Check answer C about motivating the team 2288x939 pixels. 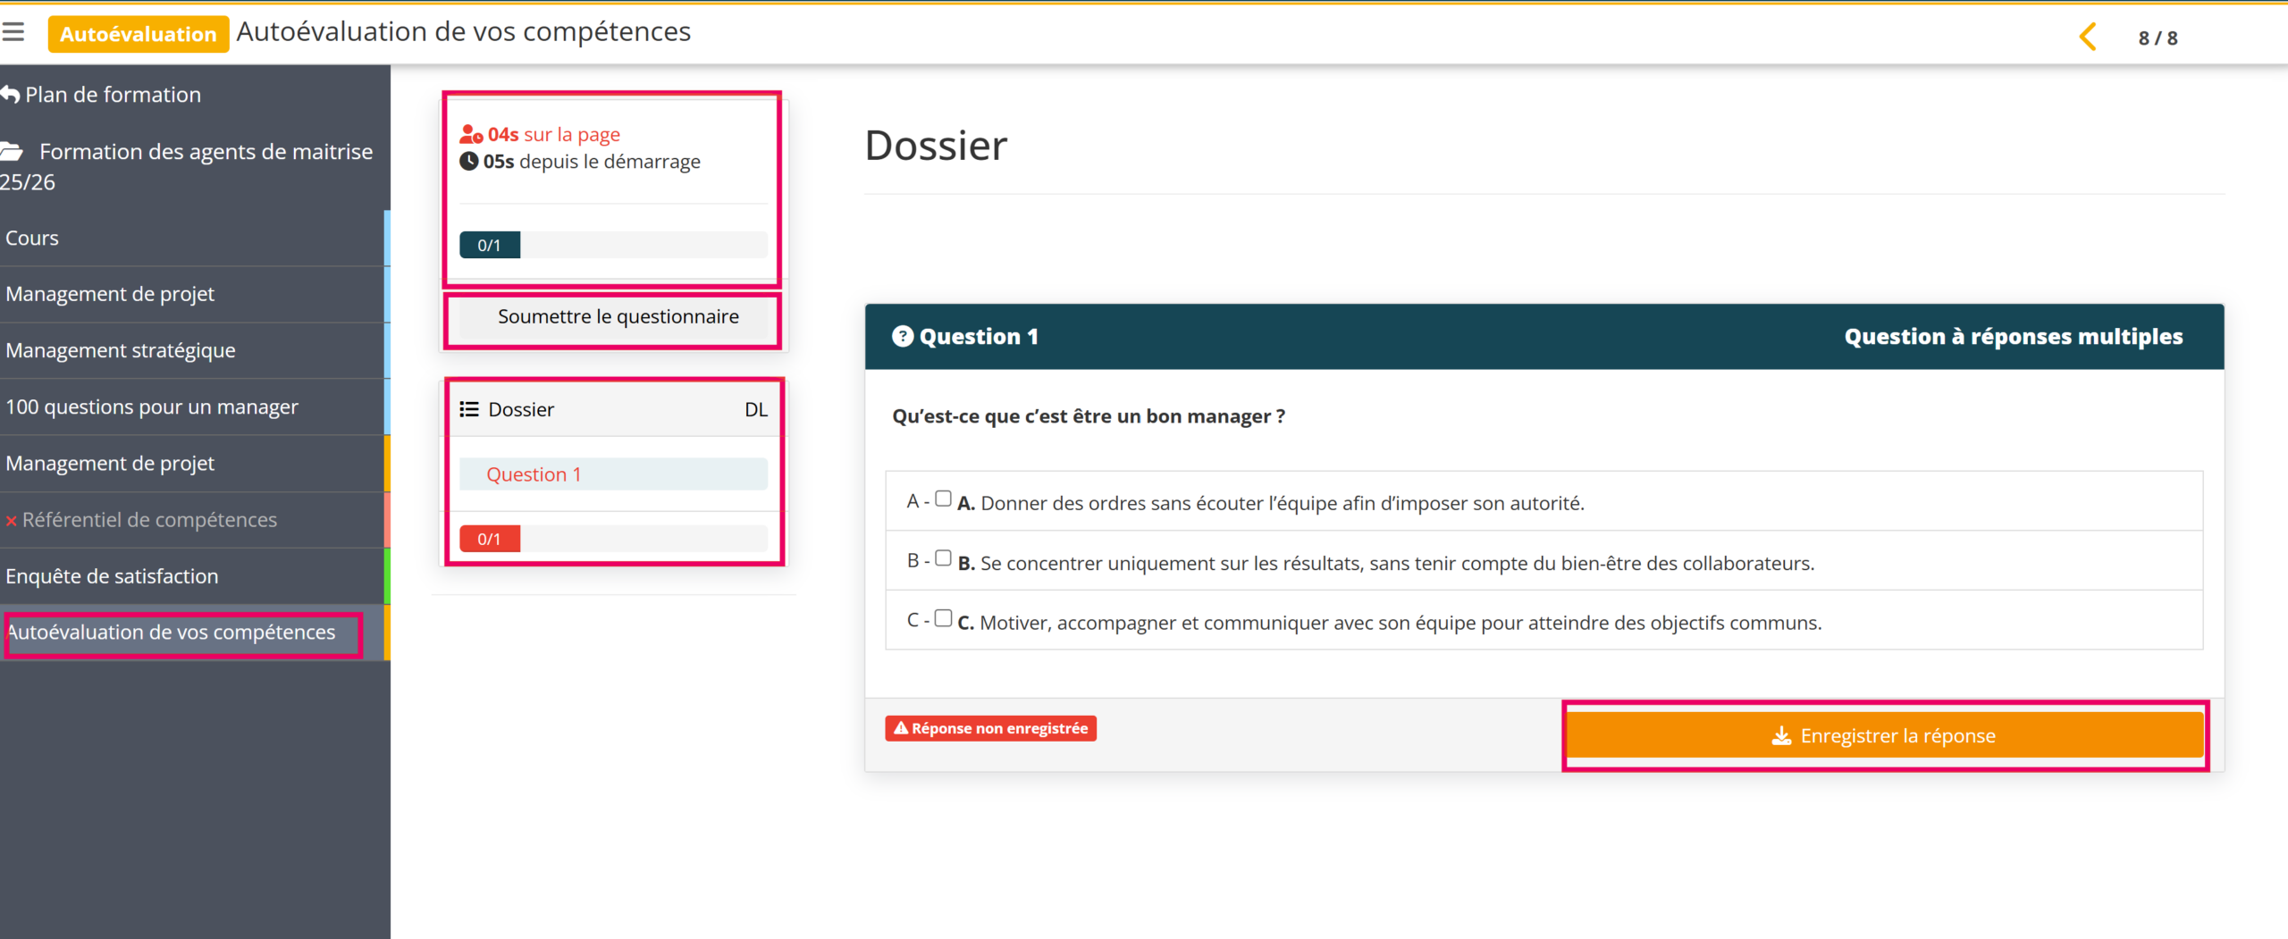click(x=943, y=618)
